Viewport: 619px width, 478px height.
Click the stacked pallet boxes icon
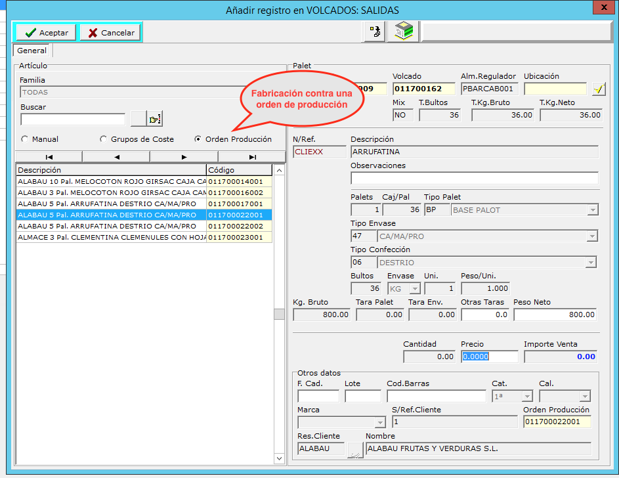click(403, 32)
